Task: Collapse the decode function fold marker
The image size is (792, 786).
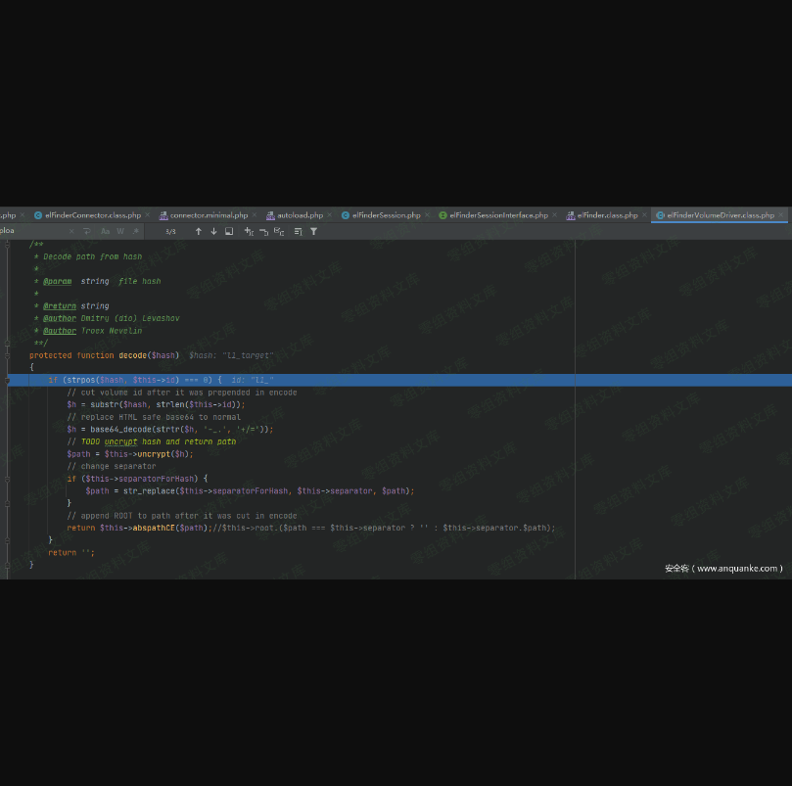Action: (8, 355)
